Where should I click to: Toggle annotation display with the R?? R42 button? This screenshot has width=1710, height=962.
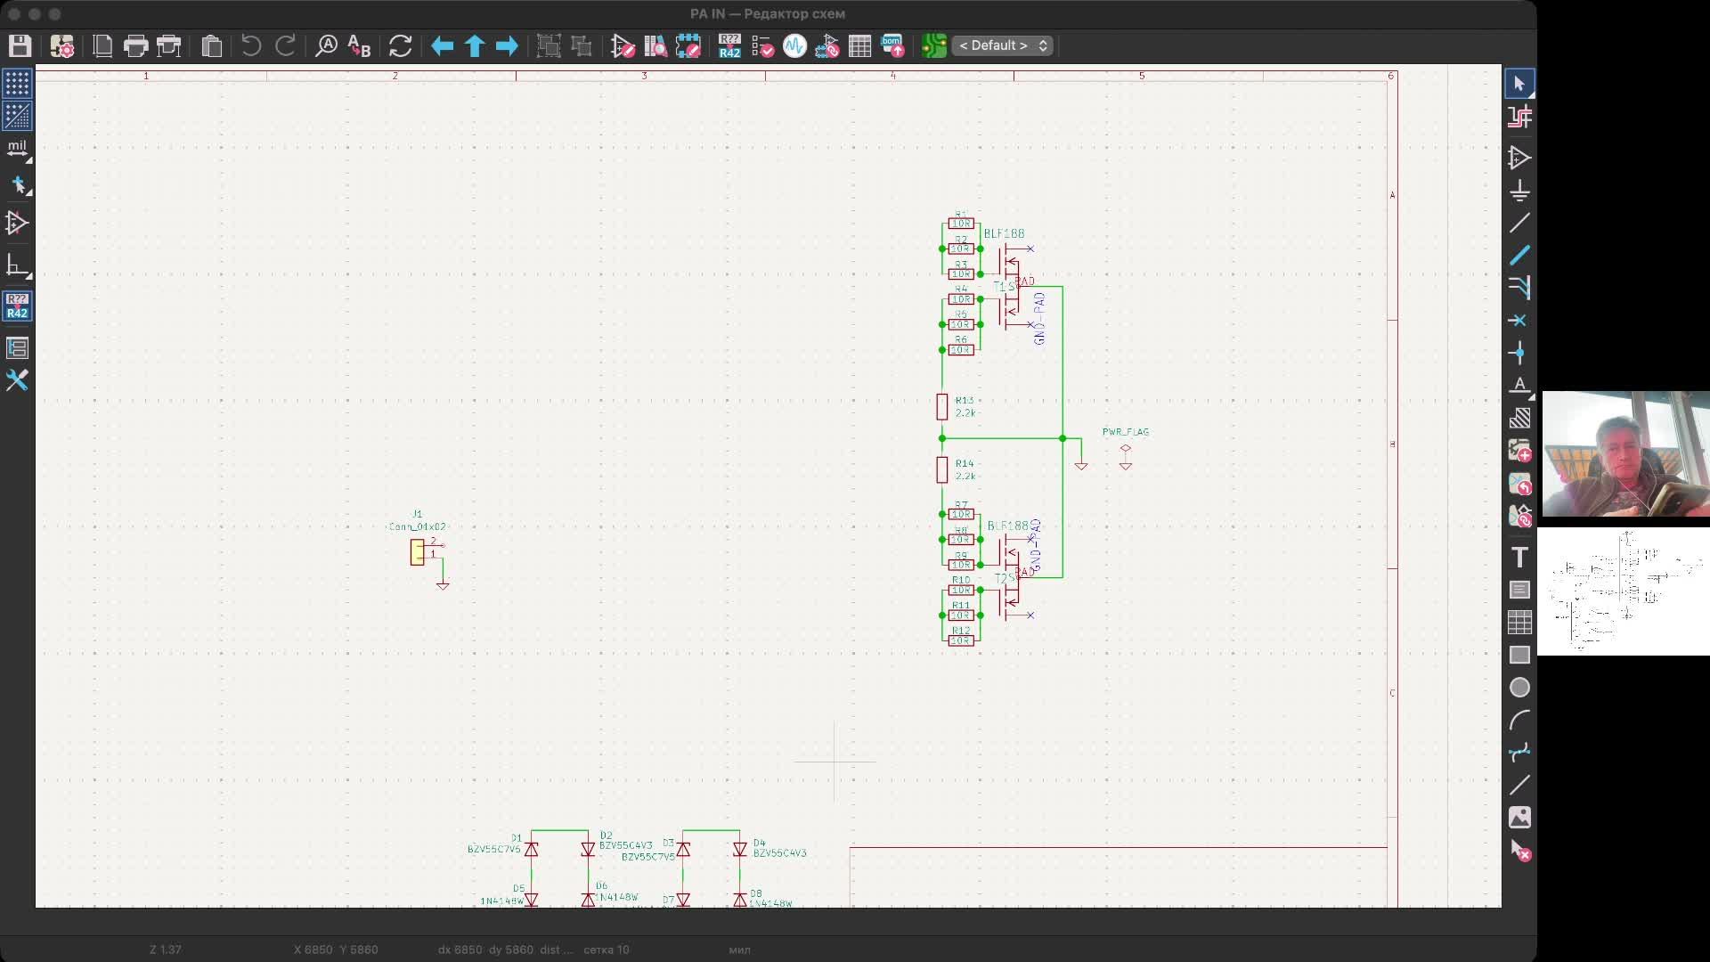tap(18, 306)
